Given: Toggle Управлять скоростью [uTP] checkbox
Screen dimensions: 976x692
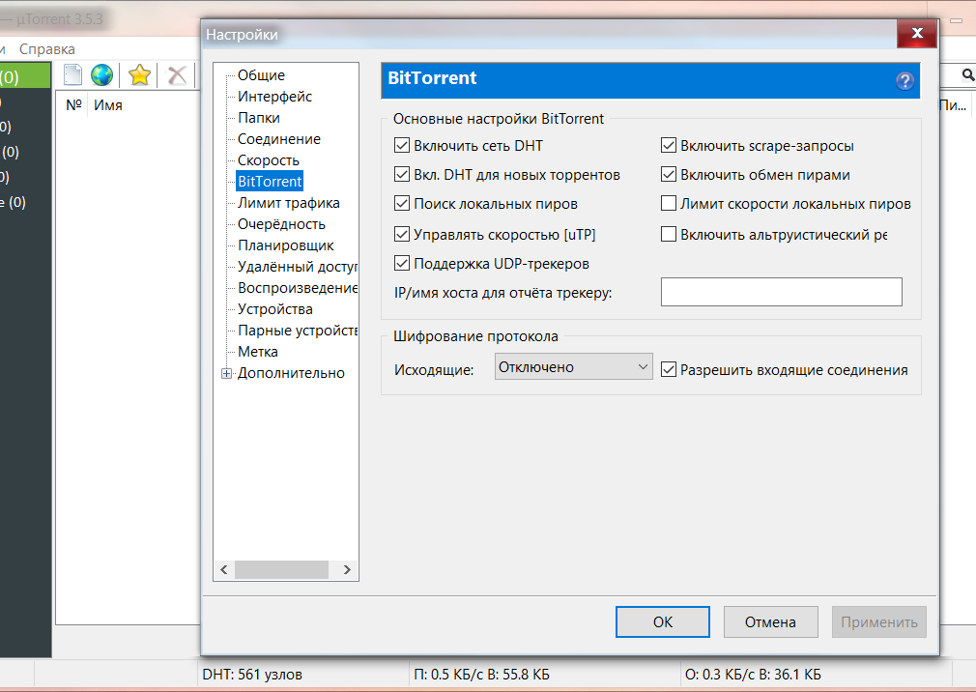Looking at the screenshot, I should click(402, 235).
